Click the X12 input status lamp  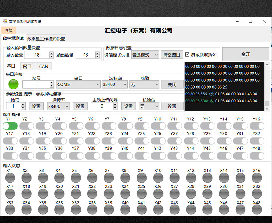[x=191, y=178]
